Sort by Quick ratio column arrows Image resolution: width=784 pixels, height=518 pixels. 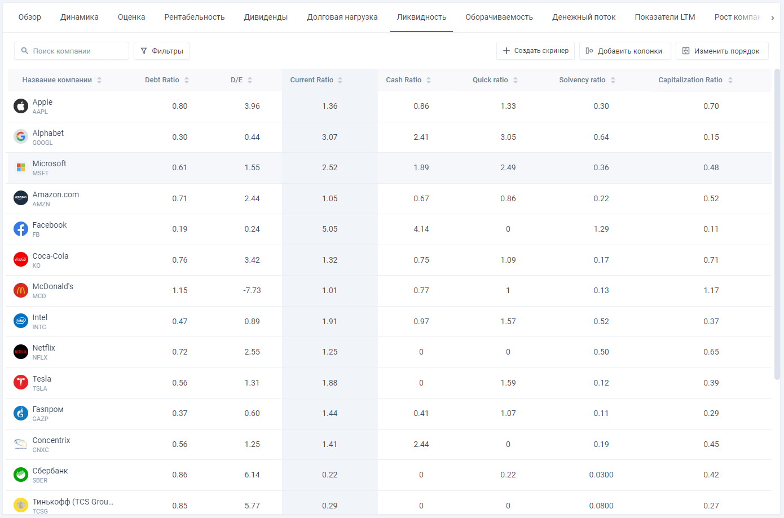coord(516,80)
